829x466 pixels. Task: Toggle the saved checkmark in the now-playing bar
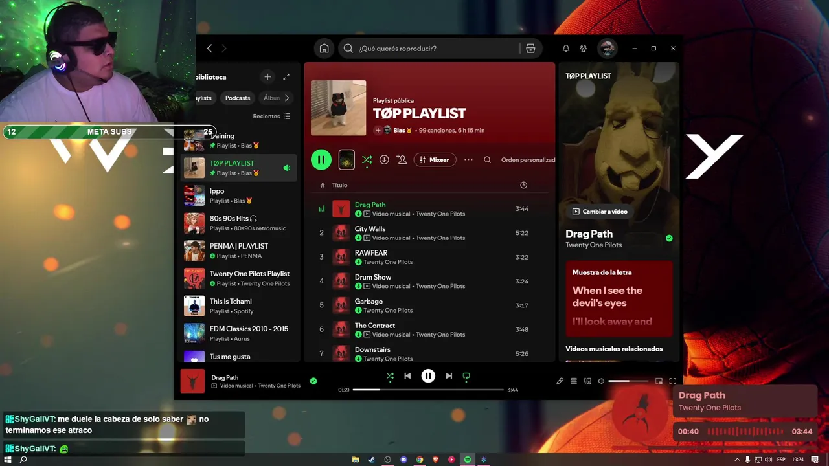pyautogui.click(x=313, y=381)
